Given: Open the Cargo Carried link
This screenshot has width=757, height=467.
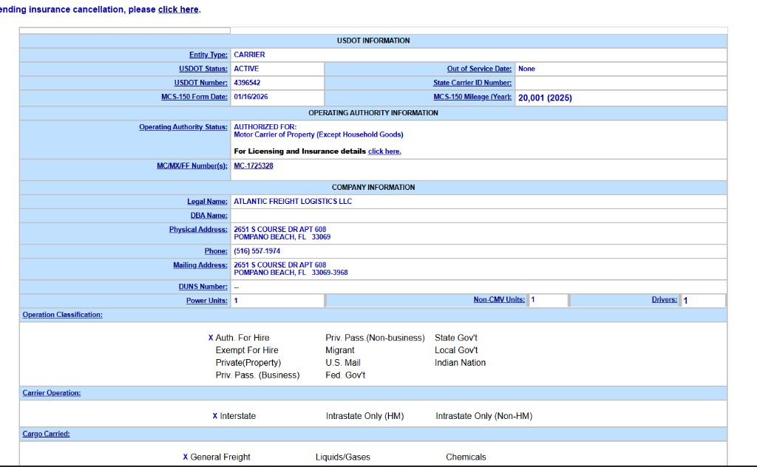Looking at the screenshot, I should [46, 434].
